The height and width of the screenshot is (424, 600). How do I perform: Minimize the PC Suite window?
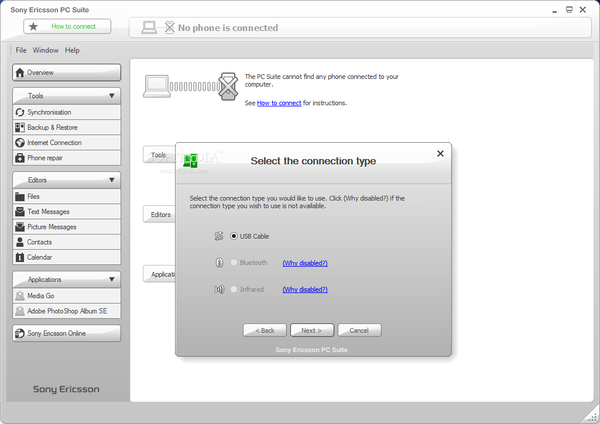[554, 11]
